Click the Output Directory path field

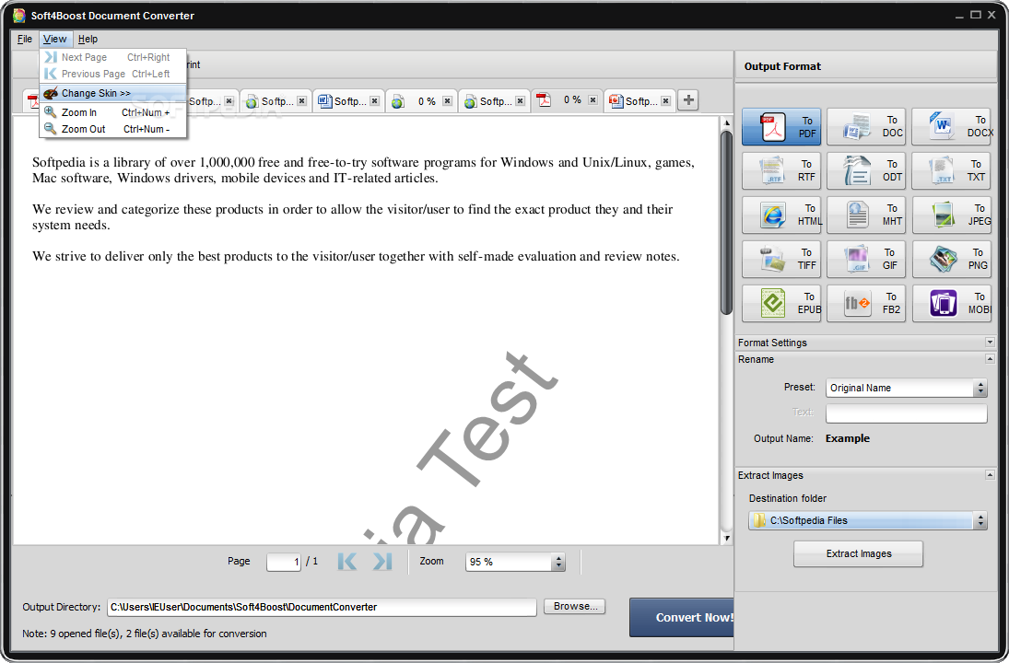pos(322,607)
